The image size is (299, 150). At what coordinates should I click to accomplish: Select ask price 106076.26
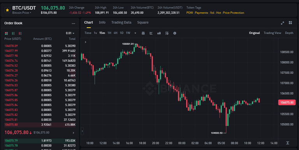point(11,80)
